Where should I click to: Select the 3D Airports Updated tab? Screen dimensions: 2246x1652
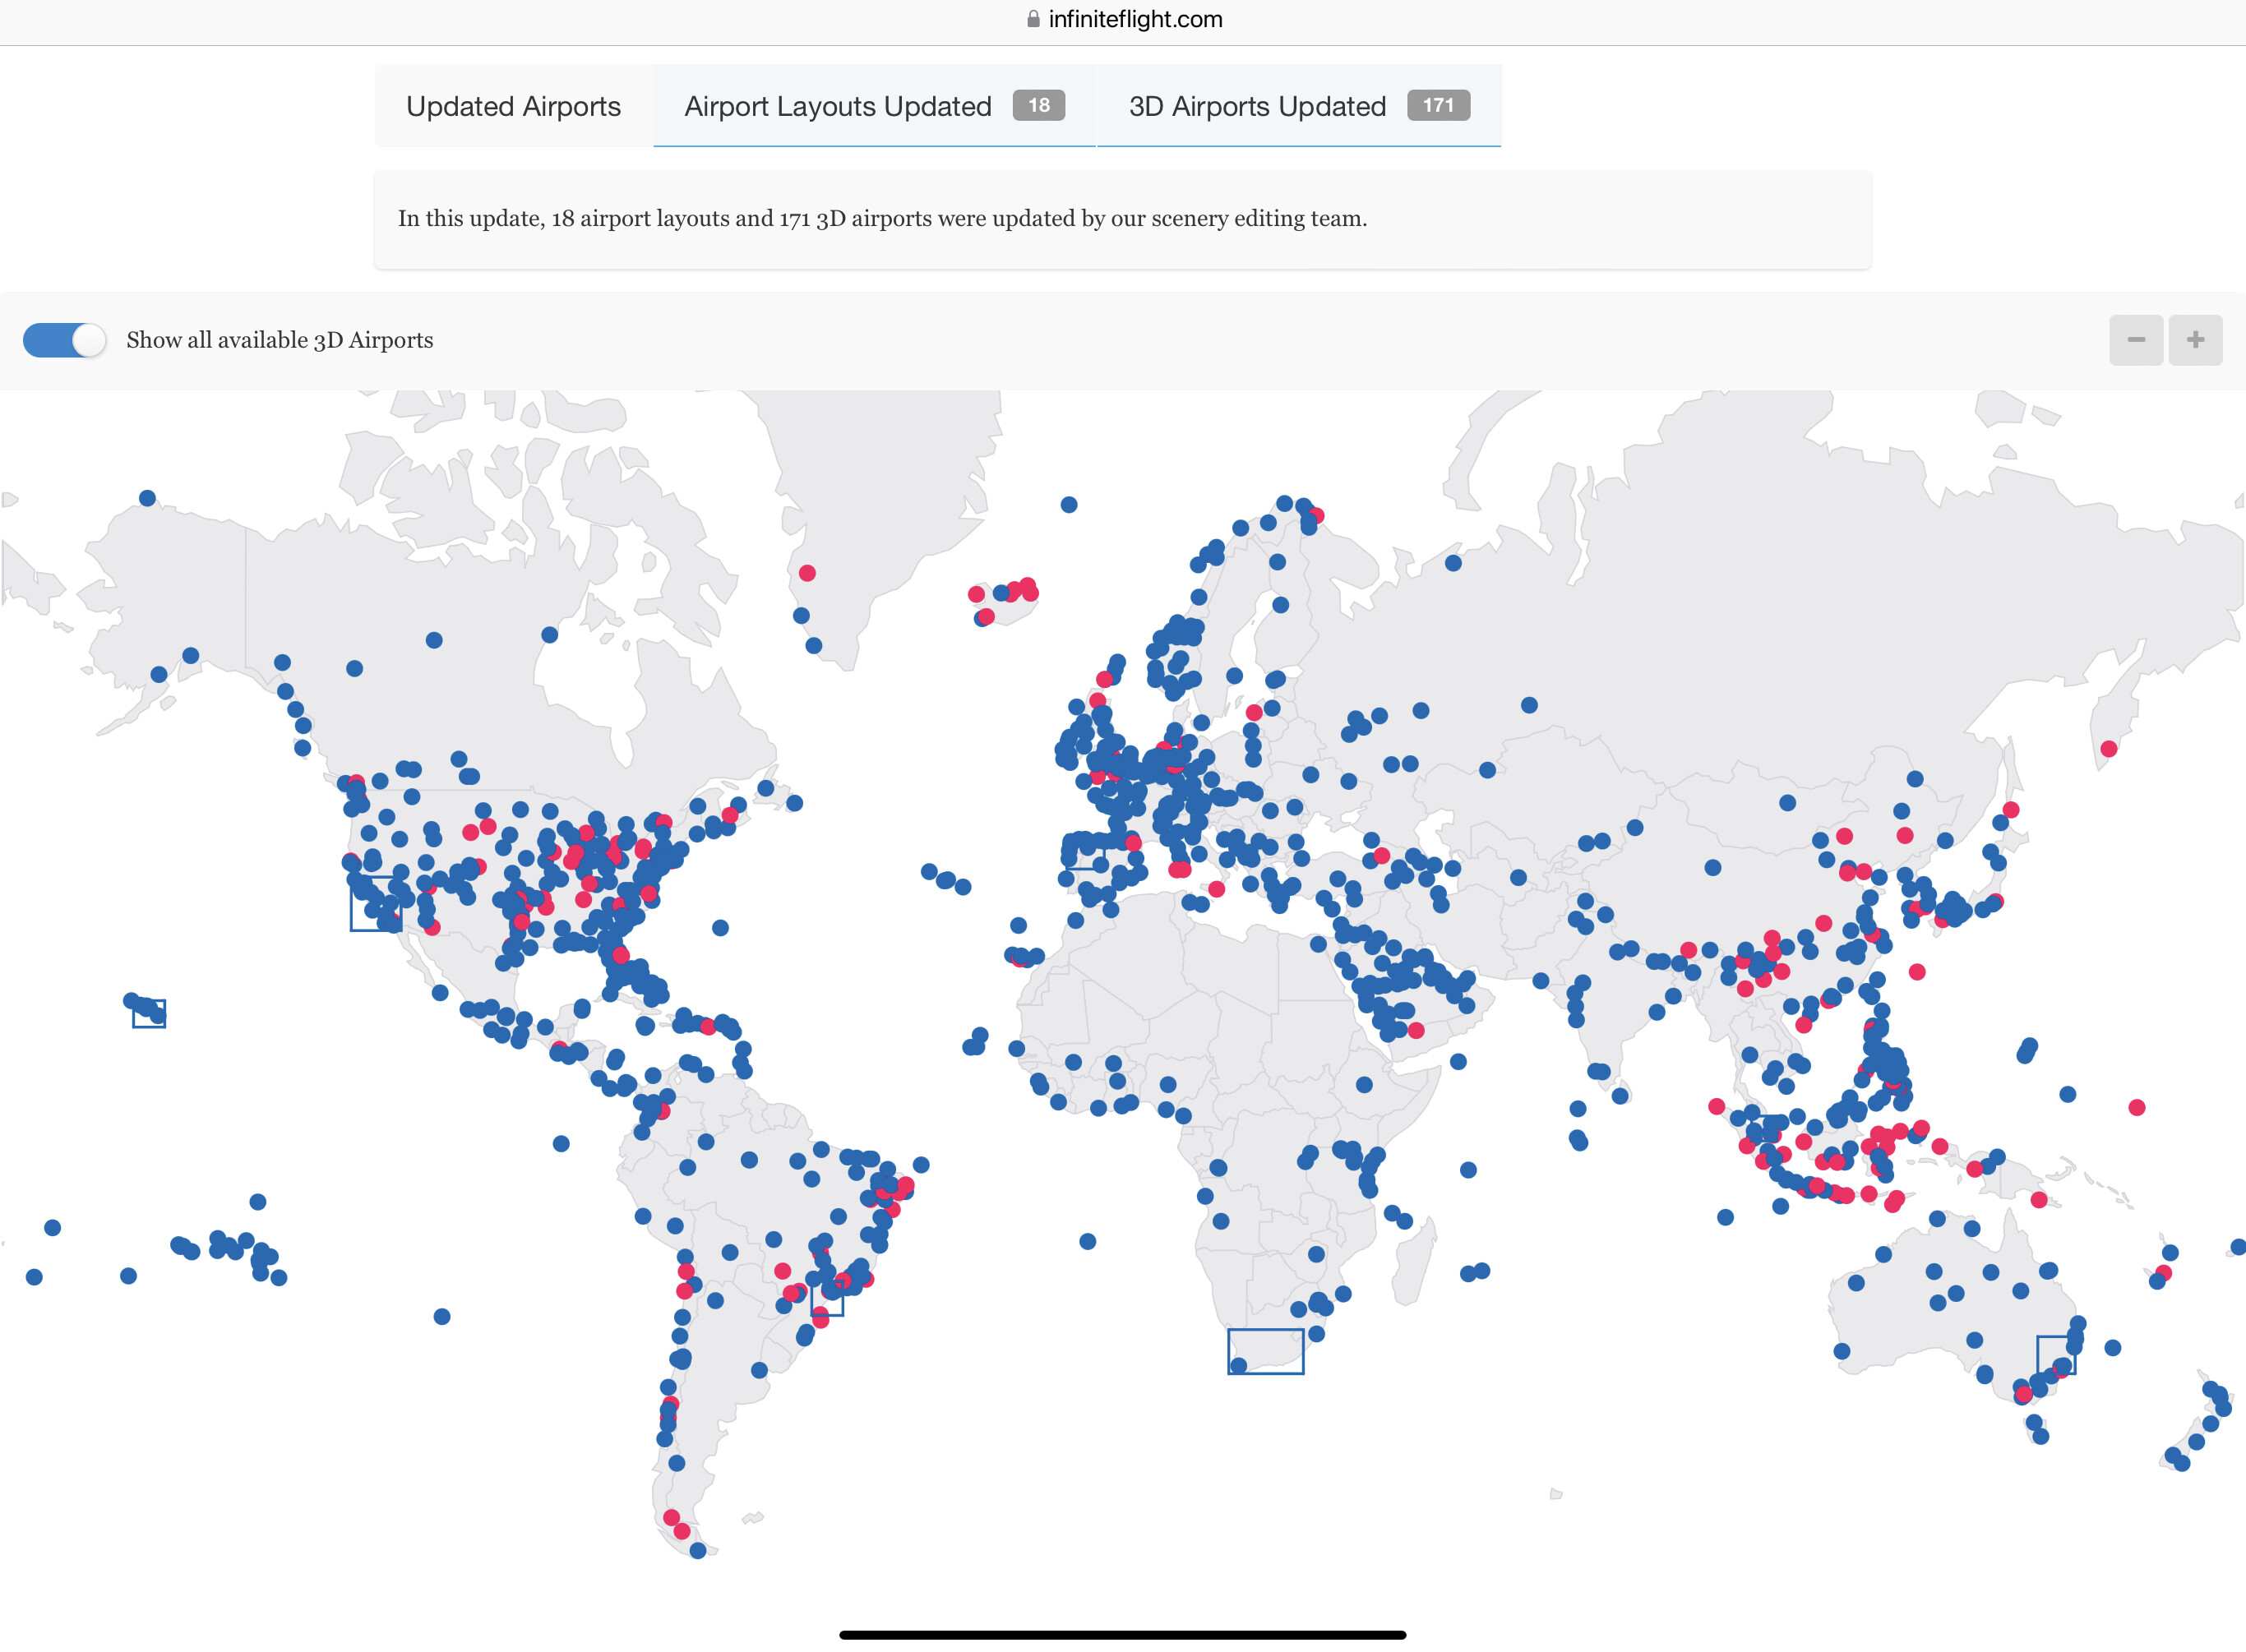tap(1257, 106)
